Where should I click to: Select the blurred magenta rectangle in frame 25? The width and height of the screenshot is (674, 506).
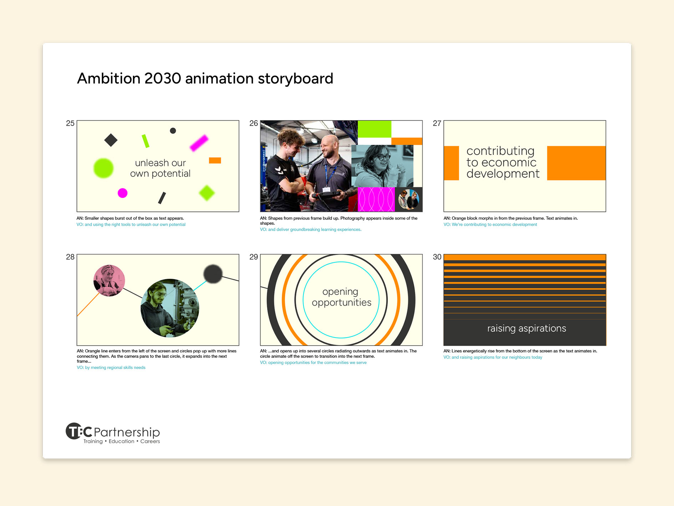click(199, 143)
